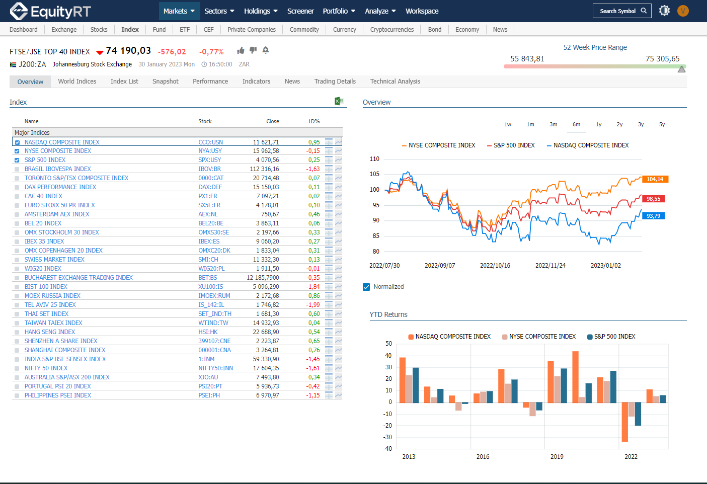This screenshot has height=484, width=707.
Task: Open the Holdings dropdown menu
Action: (x=261, y=11)
